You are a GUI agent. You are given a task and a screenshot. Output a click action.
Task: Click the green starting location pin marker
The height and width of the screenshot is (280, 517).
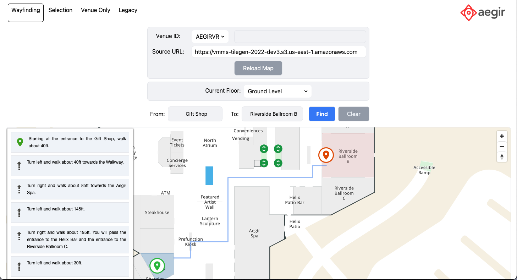pos(157,265)
